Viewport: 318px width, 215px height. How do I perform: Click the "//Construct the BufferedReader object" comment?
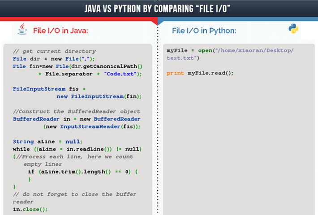(76, 111)
